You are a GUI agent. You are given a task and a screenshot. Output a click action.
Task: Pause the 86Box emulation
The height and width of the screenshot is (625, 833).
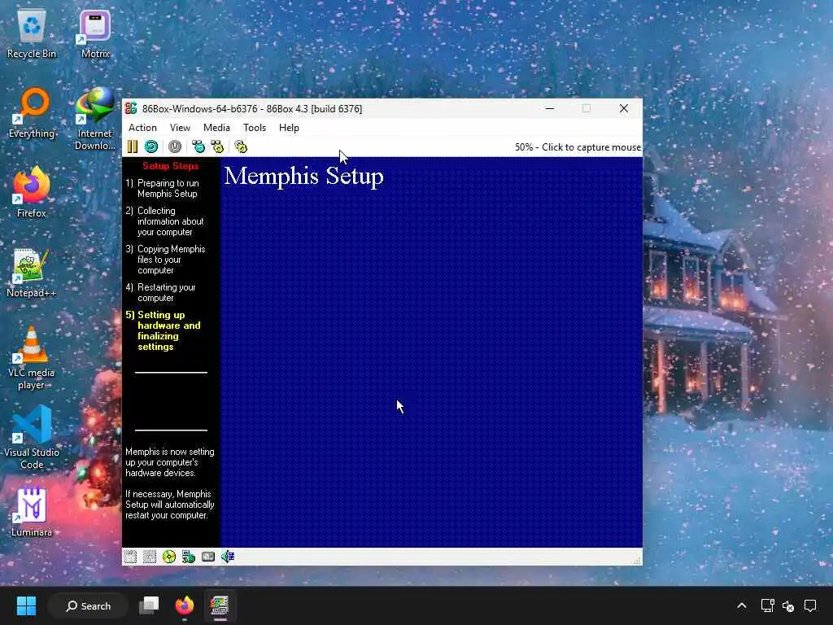(x=133, y=146)
